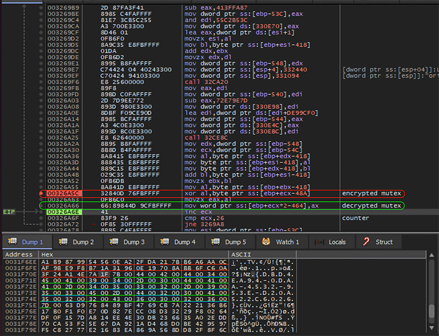Select dump address 0031F6EE
439x336 pixels.
coord(21,262)
